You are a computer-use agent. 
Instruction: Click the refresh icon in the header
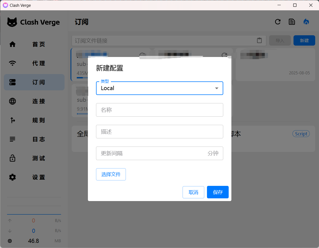(278, 22)
